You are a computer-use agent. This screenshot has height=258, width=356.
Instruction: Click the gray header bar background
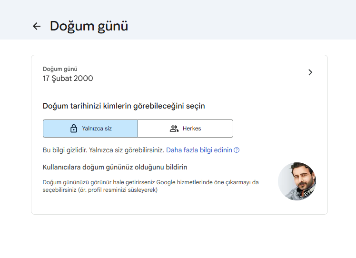coord(238,19)
